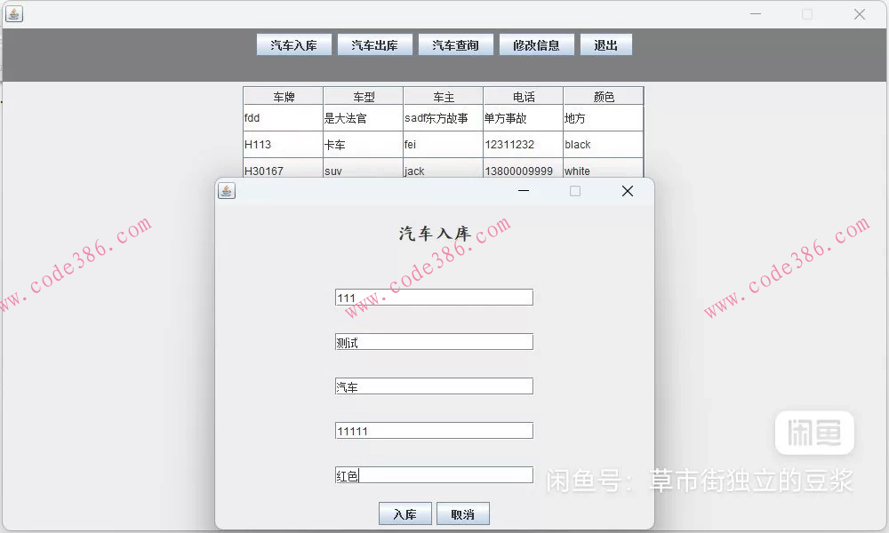The height and width of the screenshot is (533, 889).
Task: Click the 车型 column header
Action: point(363,95)
